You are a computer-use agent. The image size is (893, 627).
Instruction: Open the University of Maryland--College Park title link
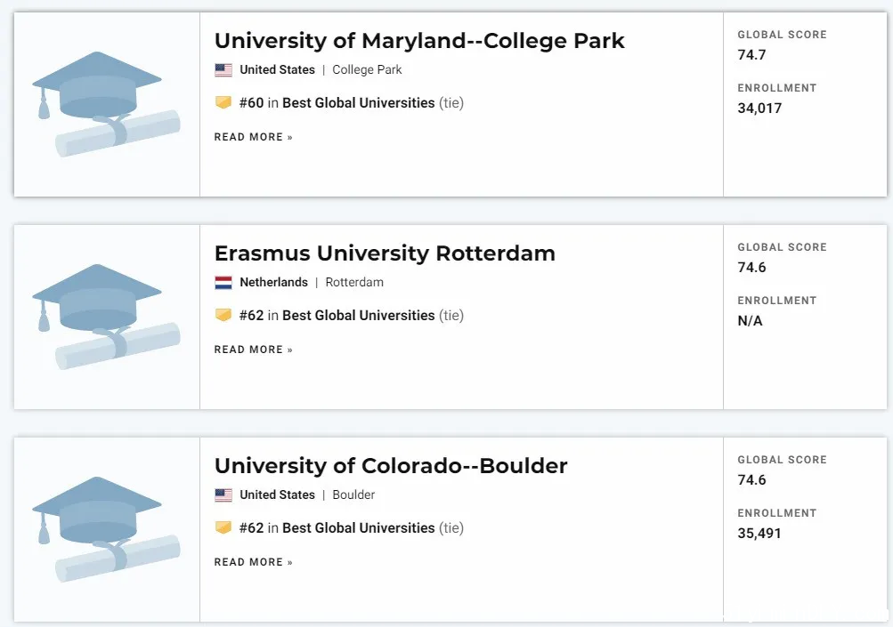click(x=419, y=41)
